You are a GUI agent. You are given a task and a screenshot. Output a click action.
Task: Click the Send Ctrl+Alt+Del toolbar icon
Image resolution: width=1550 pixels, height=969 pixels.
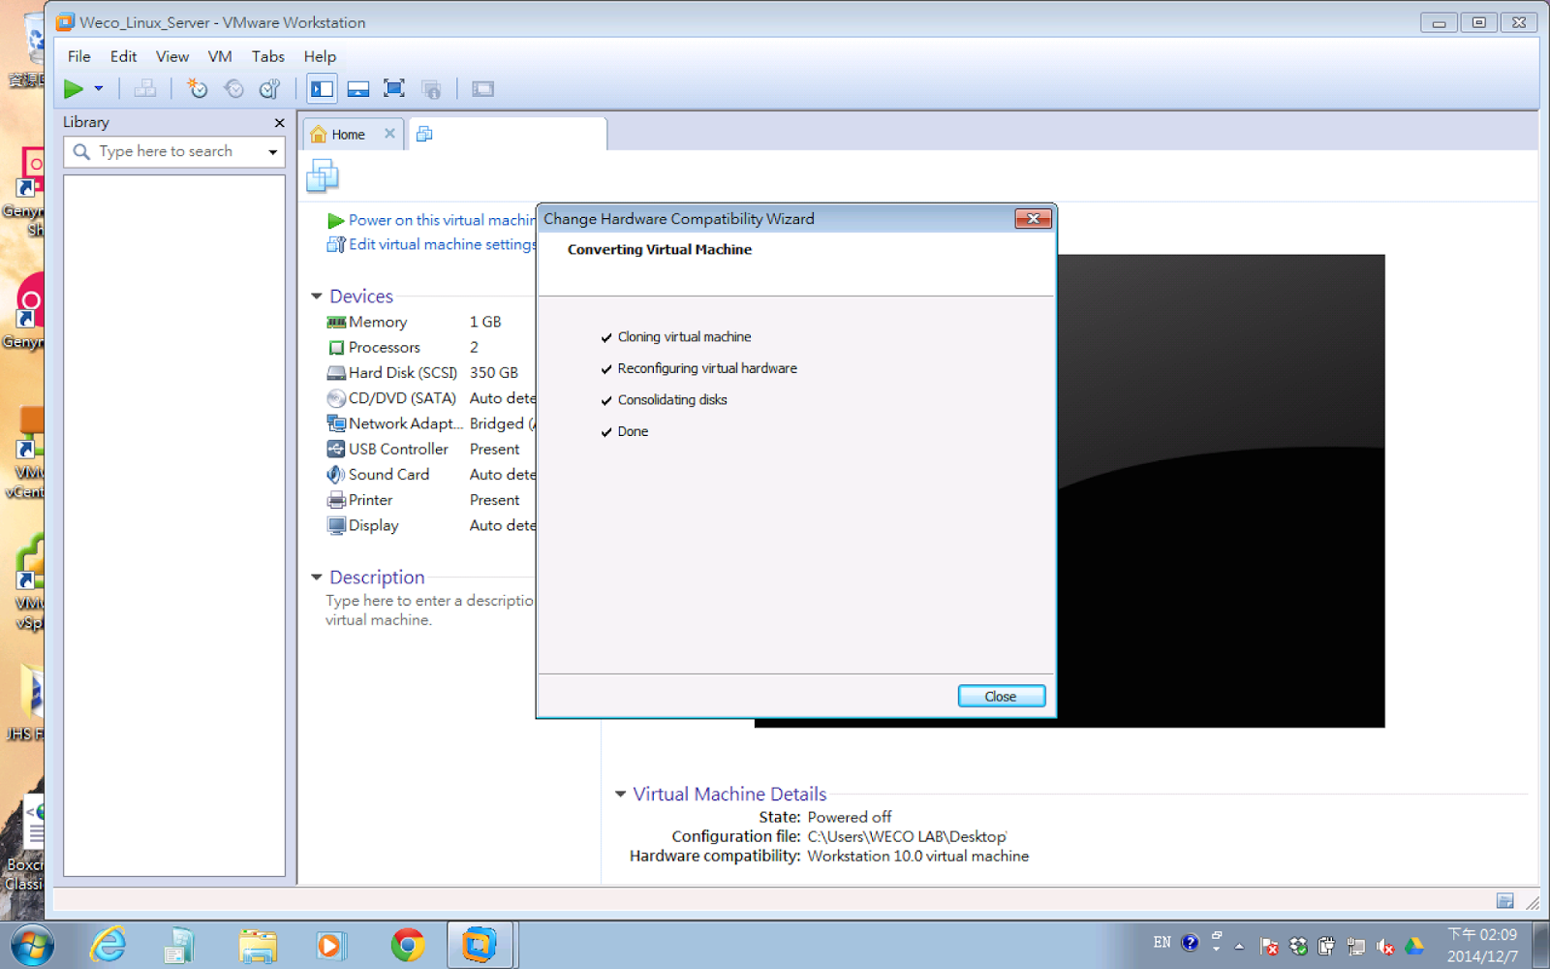[x=145, y=89]
